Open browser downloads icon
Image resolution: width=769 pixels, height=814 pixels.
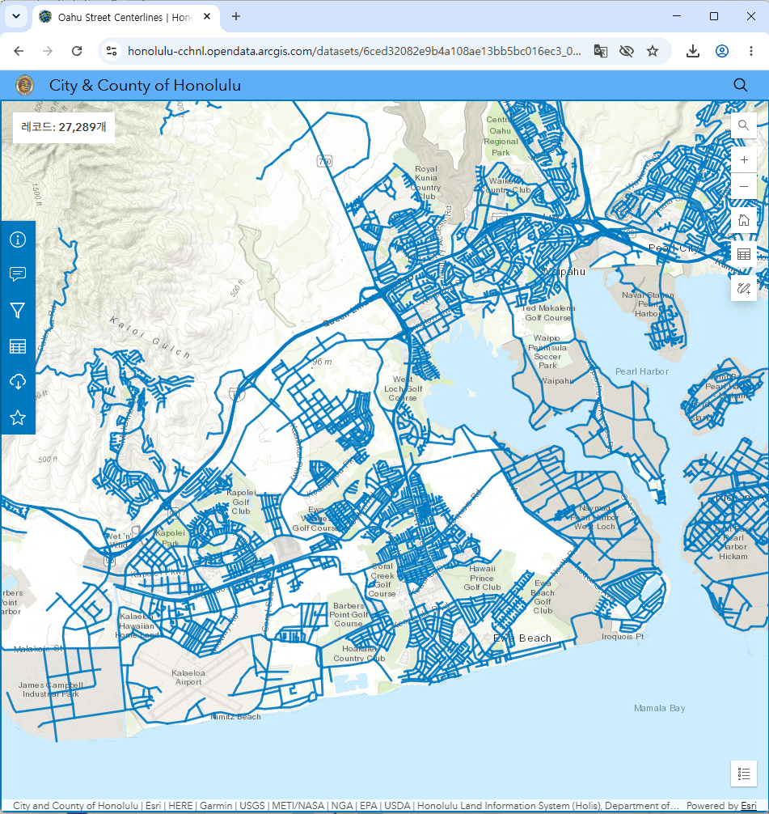(x=693, y=51)
